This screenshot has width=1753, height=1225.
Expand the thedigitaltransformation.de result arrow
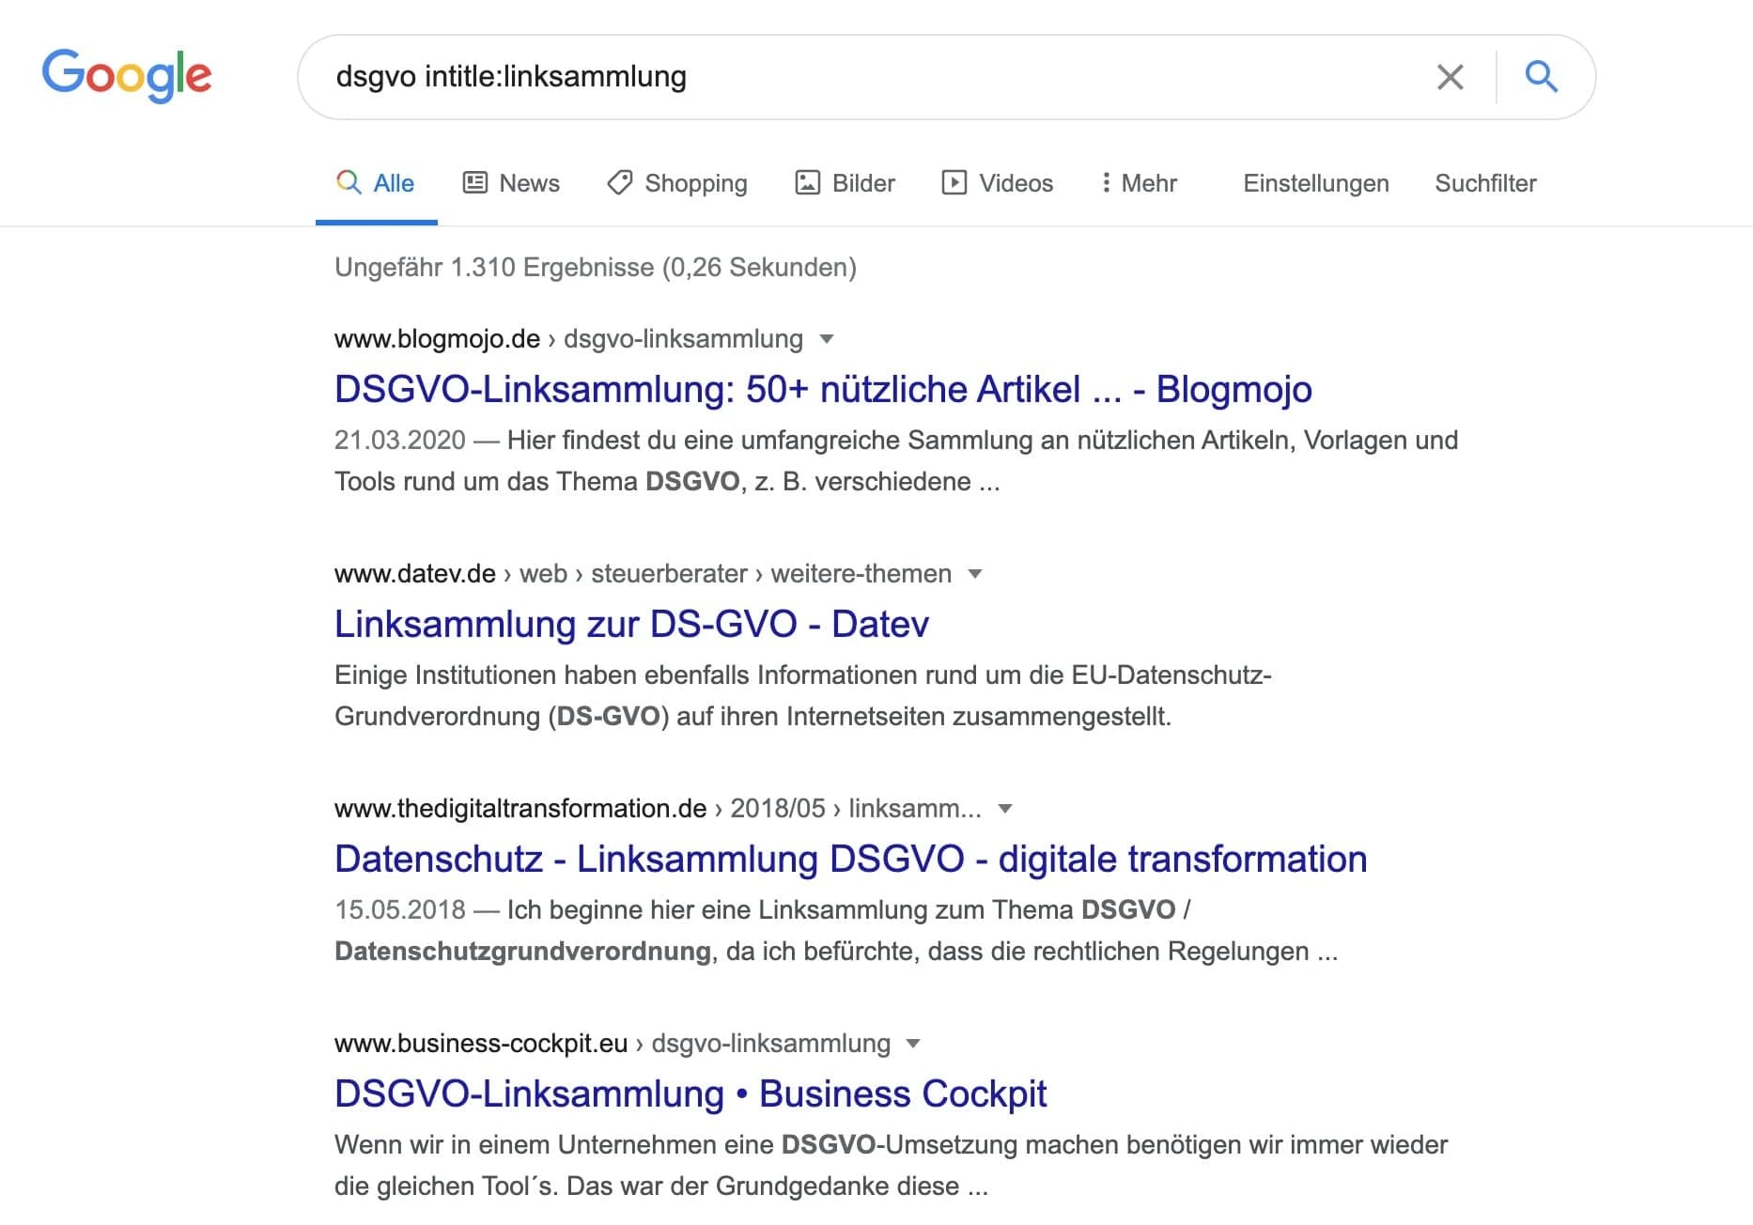click(1007, 808)
